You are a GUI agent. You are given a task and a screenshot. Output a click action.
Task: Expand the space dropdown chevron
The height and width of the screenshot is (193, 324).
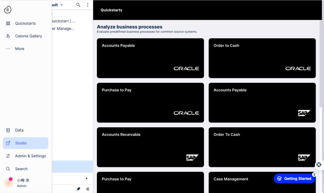[61, 5]
